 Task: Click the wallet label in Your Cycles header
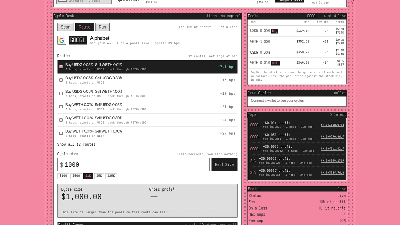coord(340,93)
